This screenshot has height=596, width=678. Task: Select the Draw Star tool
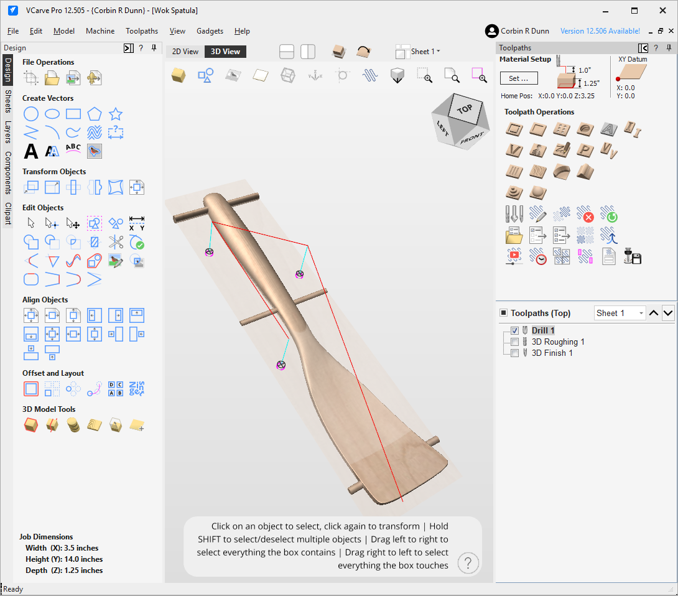pos(116,114)
